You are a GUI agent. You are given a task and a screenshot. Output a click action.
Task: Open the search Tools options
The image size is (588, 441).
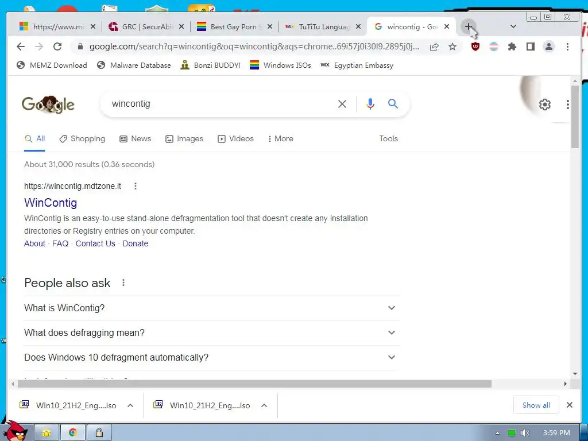pyautogui.click(x=389, y=139)
